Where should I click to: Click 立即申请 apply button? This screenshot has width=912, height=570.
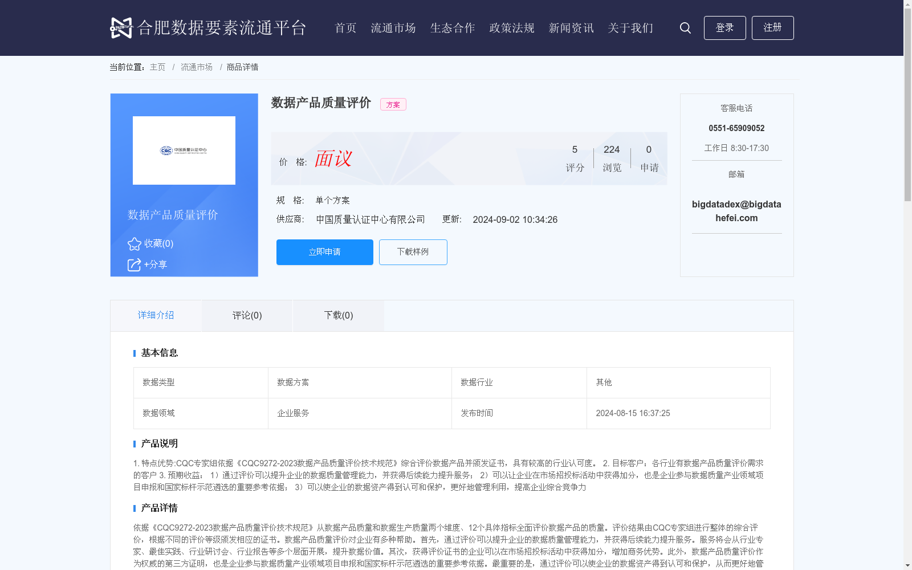coord(325,252)
